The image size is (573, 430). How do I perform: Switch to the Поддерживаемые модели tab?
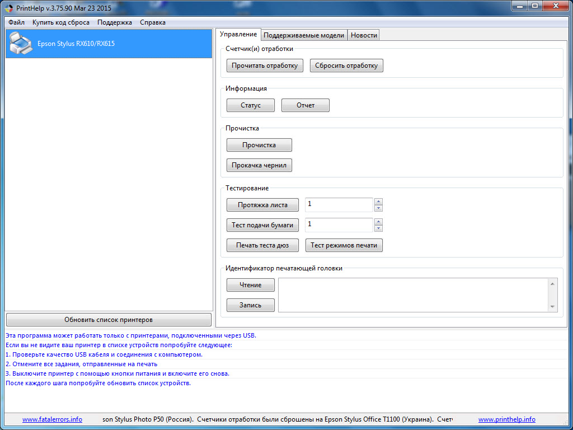pos(304,35)
